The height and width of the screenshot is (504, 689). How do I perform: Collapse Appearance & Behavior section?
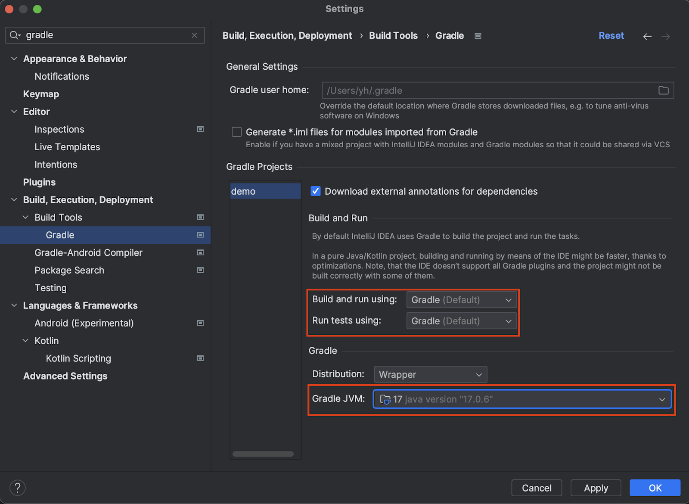click(x=14, y=59)
